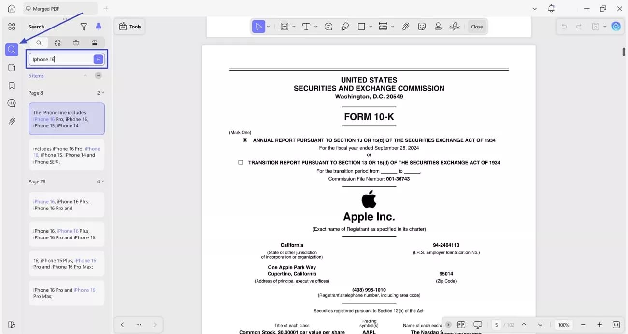The width and height of the screenshot is (628, 334).
Task: Submit search with the enter arrow button
Action: (98, 59)
